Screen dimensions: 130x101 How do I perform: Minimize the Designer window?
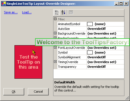[116, 4]
